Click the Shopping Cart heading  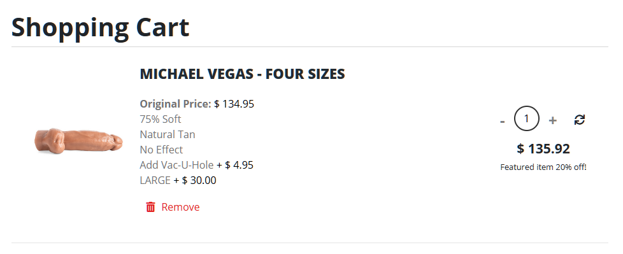pos(100,27)
